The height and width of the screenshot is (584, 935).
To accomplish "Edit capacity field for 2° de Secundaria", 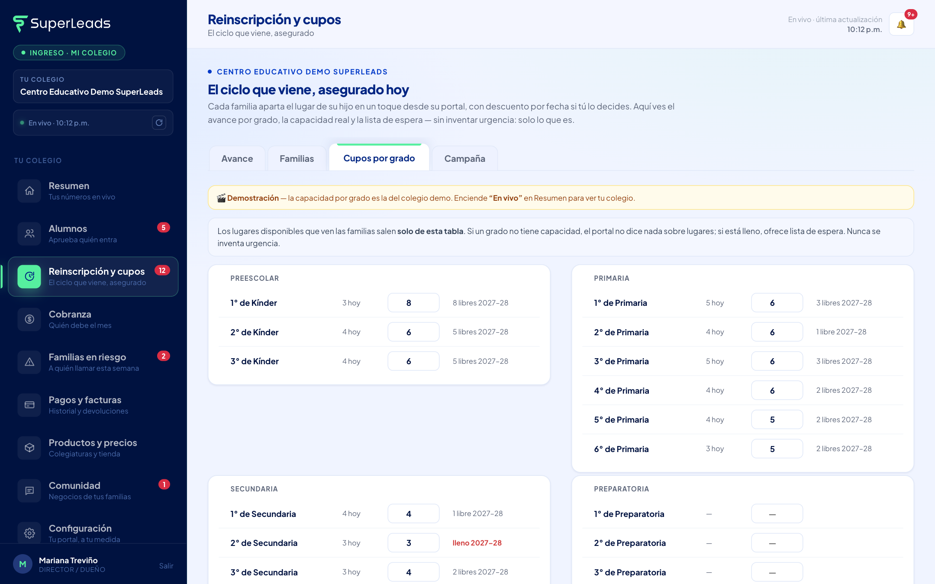I will point(413,543).
